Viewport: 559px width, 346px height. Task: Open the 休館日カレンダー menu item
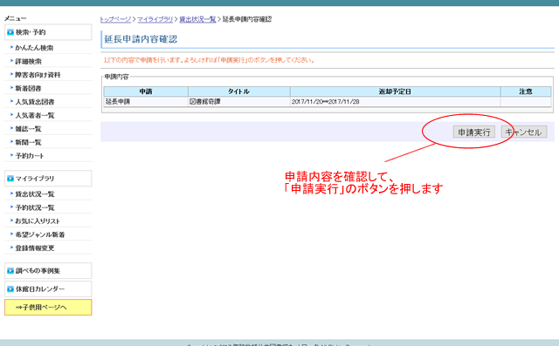point(48,289)
